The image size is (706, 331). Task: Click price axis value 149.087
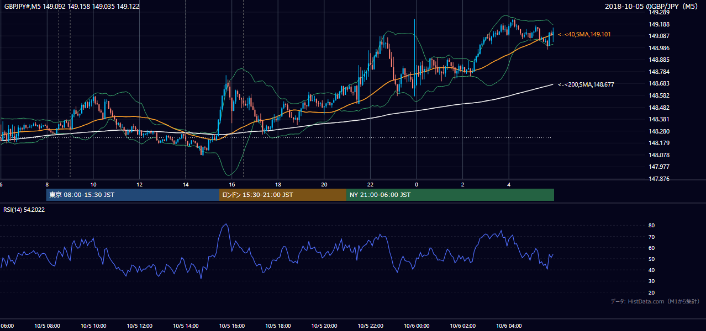pyautogui.click(x=658, y=36)
